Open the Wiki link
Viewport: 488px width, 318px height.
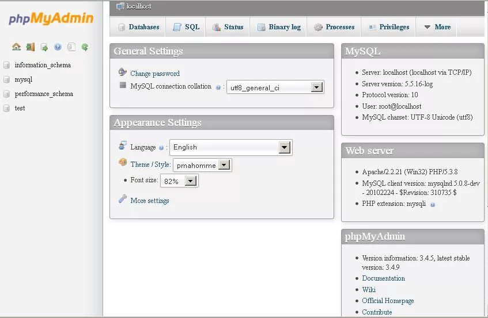pos(369,289)
